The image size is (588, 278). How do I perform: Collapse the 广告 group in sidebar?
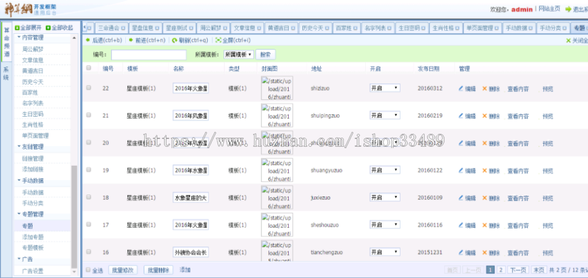(19, 259)
